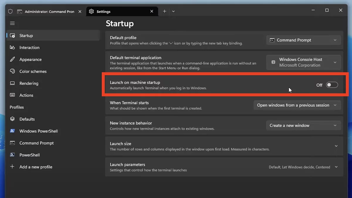Click the shield icon in title bar

click(x=10, y=11)
